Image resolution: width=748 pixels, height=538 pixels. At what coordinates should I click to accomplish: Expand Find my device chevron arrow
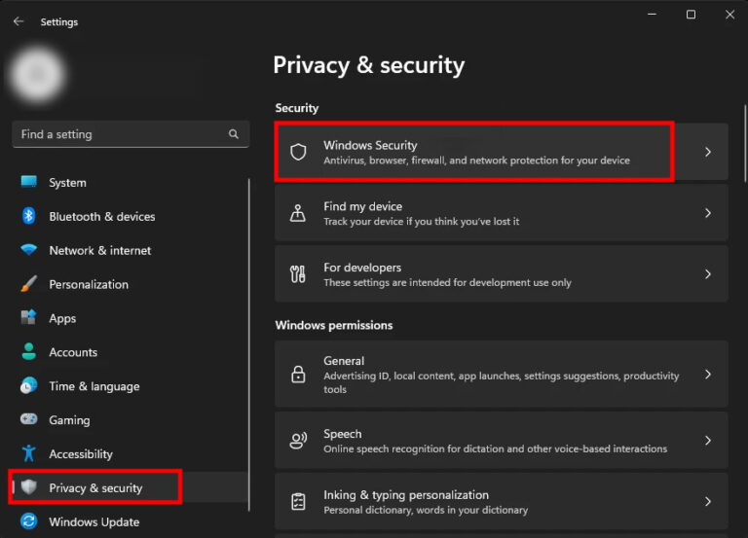pos(708,213)
